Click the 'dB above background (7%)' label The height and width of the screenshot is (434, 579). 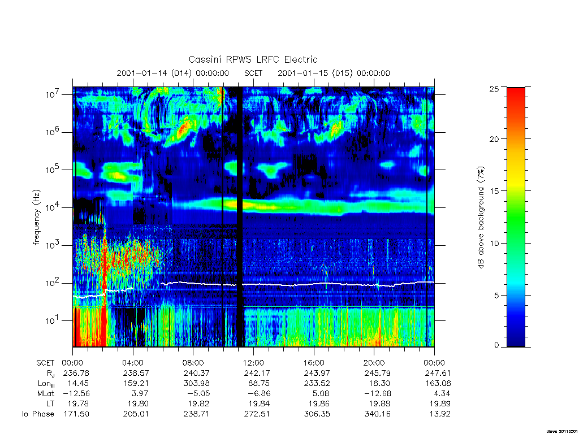point(481,218)
